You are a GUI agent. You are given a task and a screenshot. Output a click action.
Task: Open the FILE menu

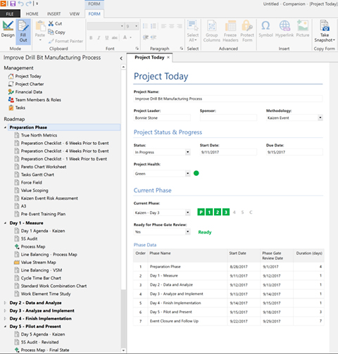tap(10, 14)
